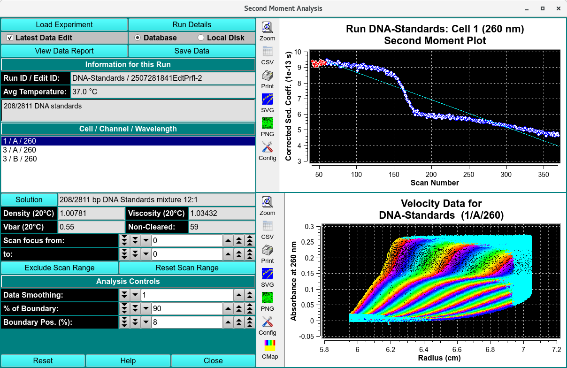Click the Exclude Scan Range button

tap(60, 268)
